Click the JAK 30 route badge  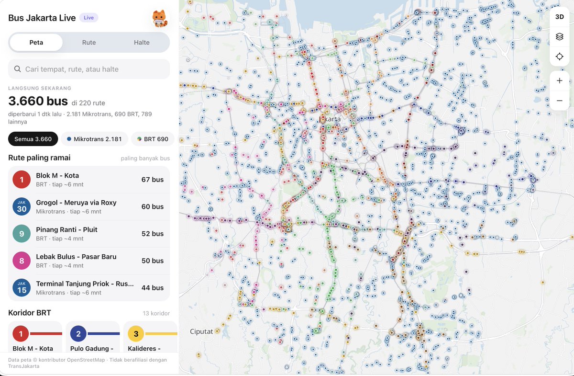(x=22, y=206)
